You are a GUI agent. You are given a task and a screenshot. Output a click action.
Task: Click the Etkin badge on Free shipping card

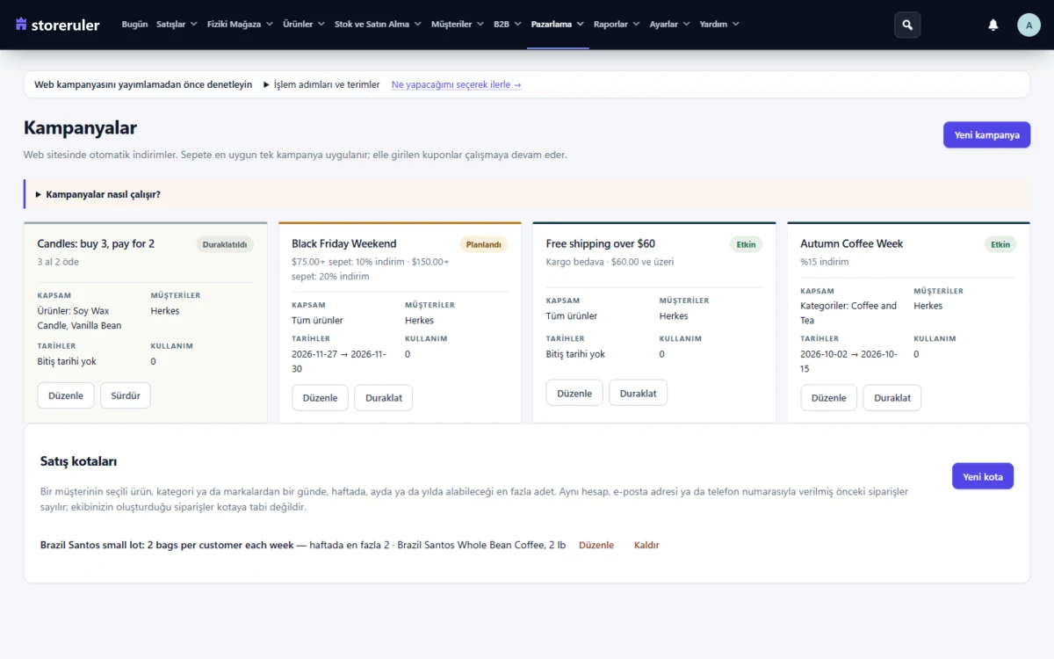(746, 244)
